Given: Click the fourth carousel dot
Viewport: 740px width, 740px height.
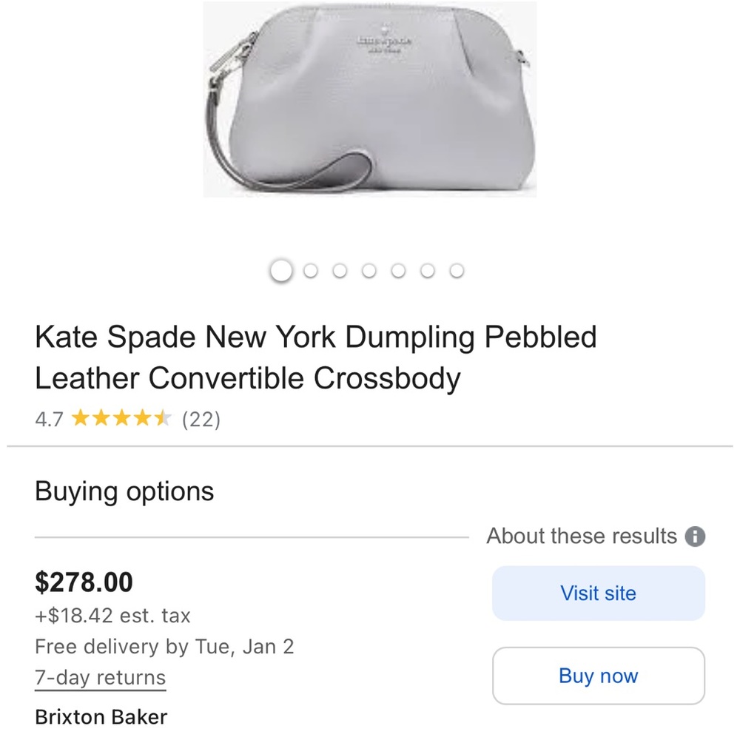Looking at the screenshot, I should pos(369,270).
